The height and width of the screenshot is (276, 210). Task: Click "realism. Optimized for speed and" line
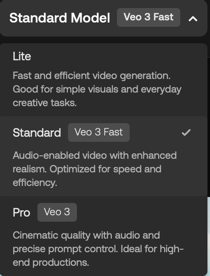pos(87,169)
